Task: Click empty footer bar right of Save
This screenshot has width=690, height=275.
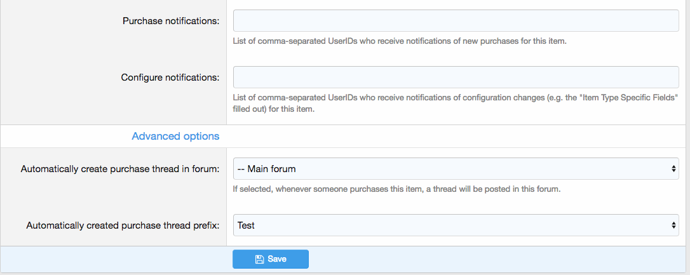Action: click(x=496, y=259)
